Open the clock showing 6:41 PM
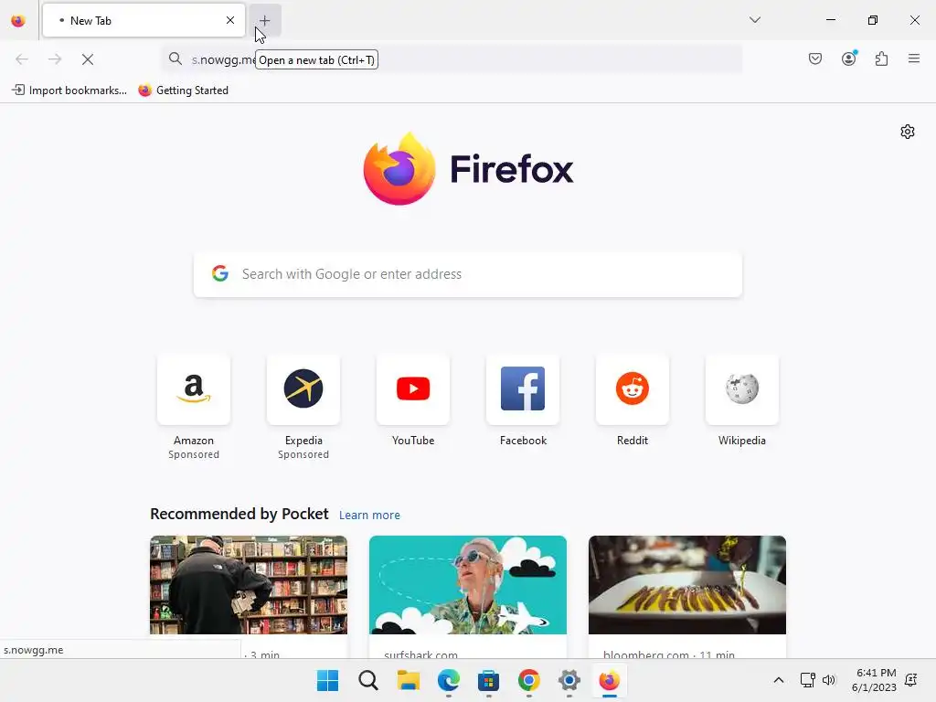Viewport: 936px width, 702px height. (874, 680)
